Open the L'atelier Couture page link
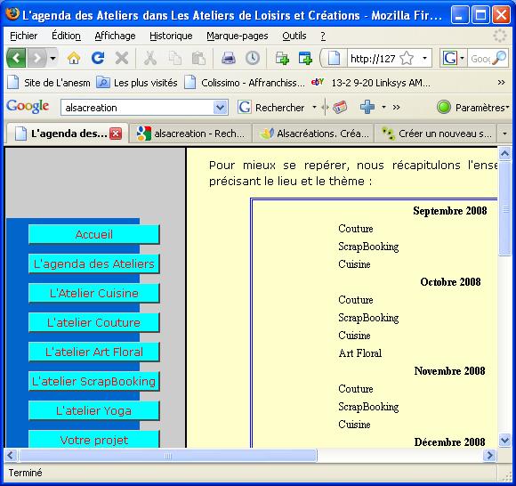This screenshot has height=486, width=516. 93,322
